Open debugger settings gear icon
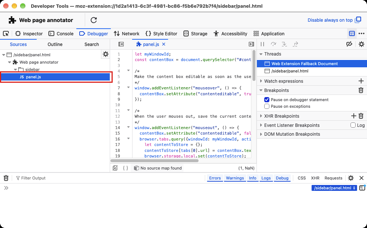Screen dimensions: 367x228 tap(361, 44)
